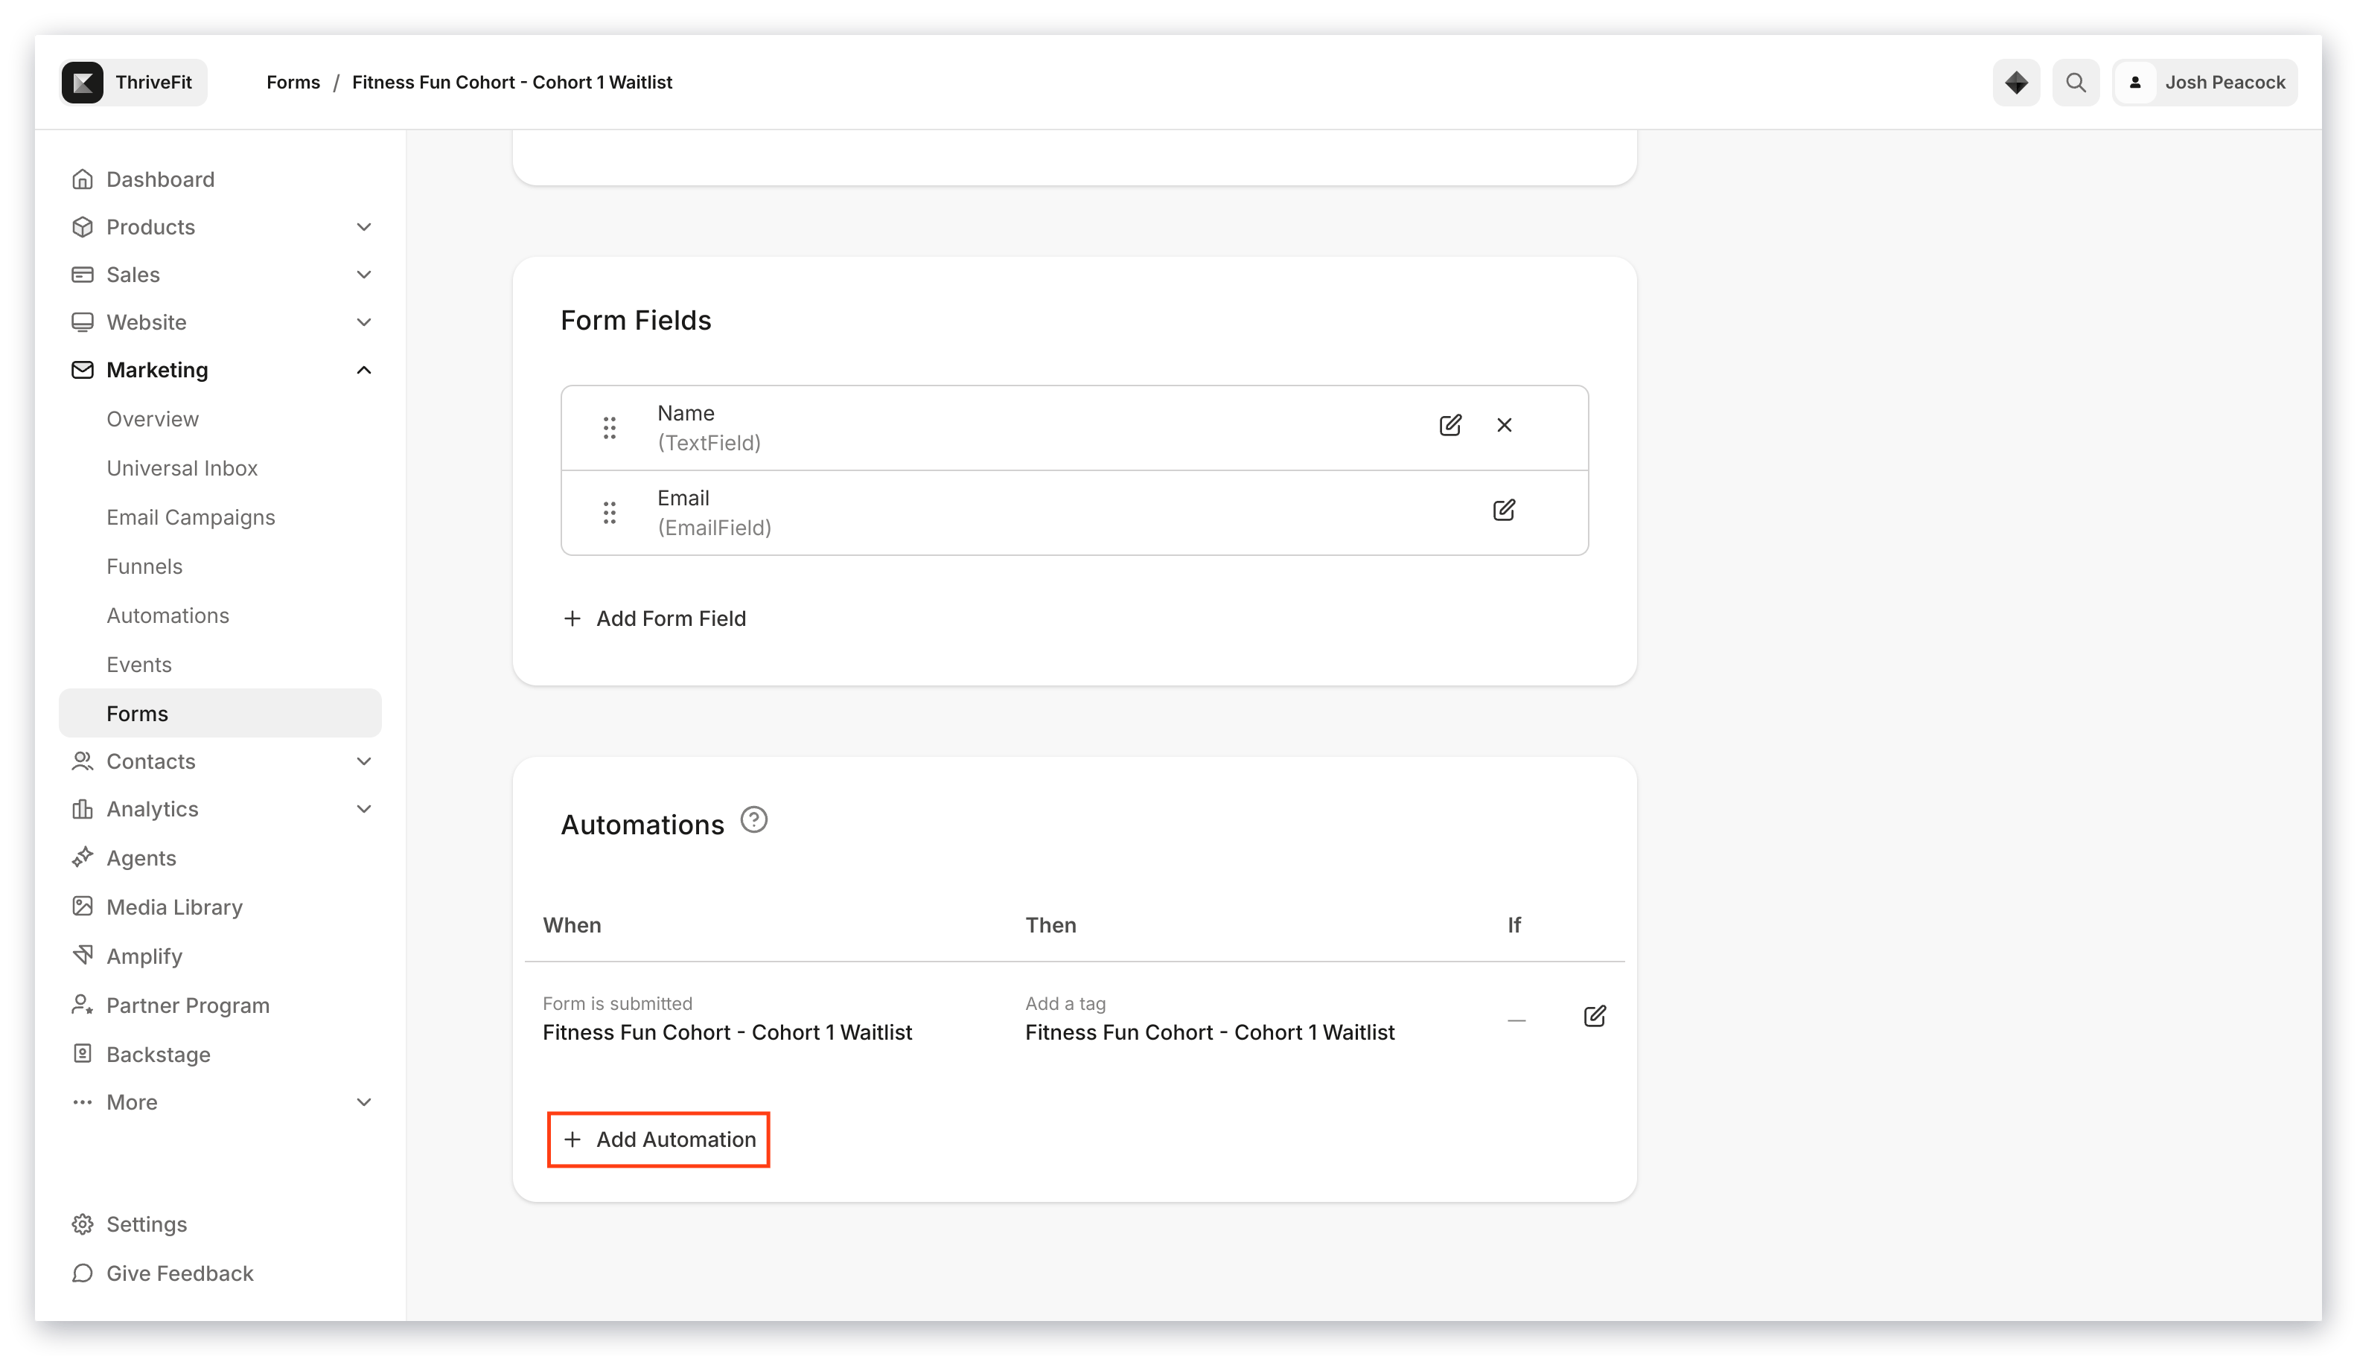Click the 'Add a tag' action cell
The width and height of the screenshot is (2357, 1356).
(1209, 1019)
